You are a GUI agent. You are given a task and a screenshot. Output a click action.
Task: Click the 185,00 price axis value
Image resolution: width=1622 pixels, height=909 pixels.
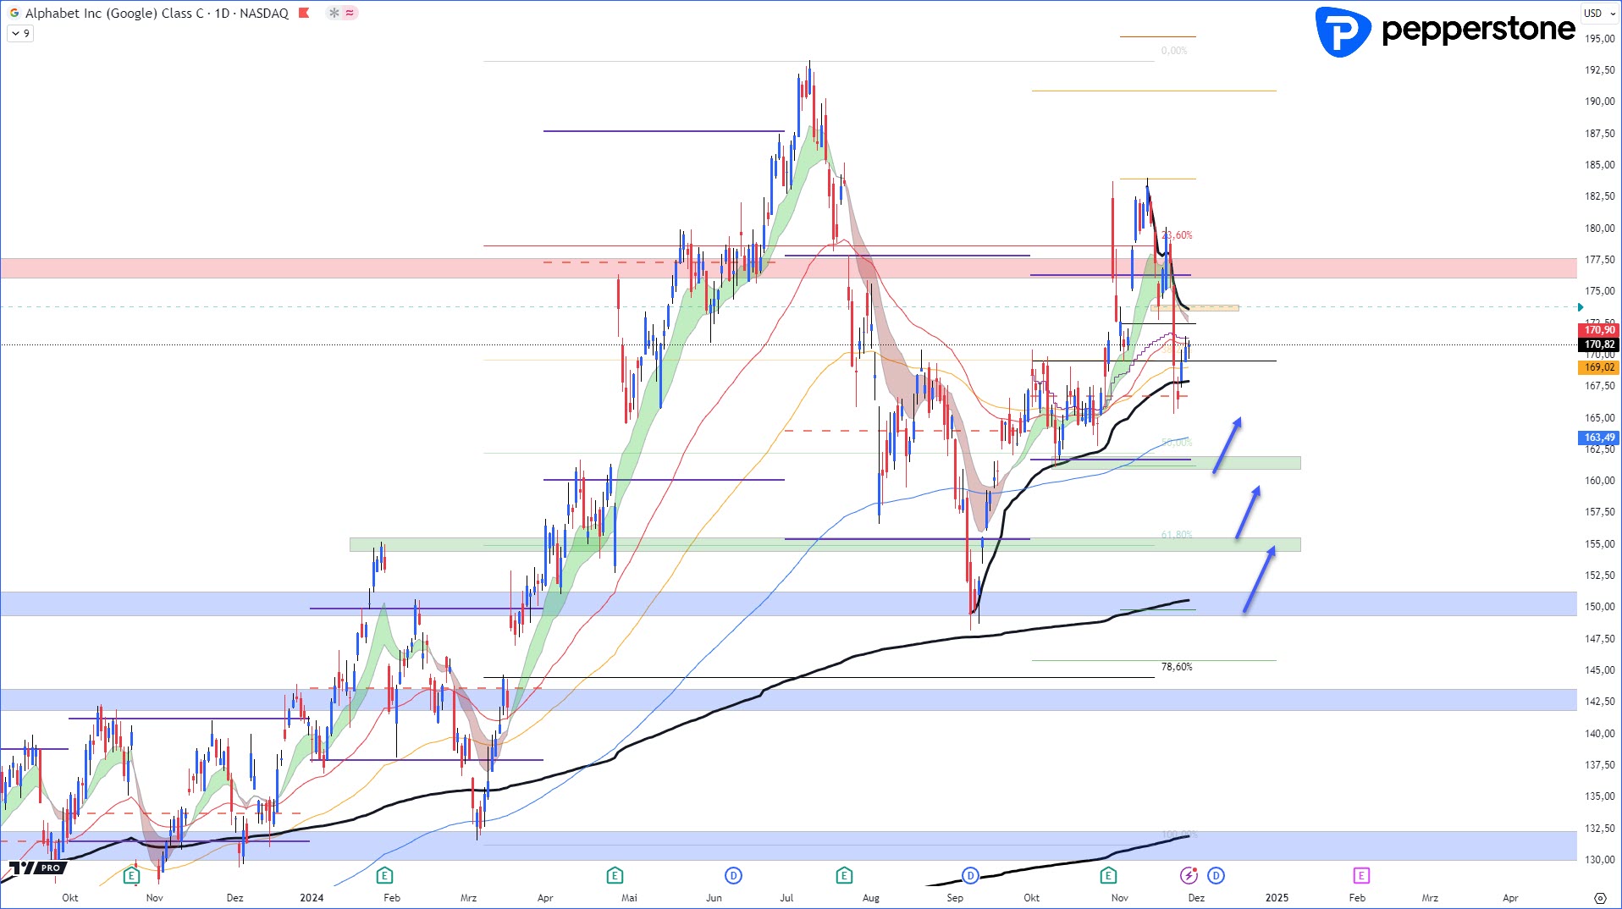click(x=1600, y=165)
